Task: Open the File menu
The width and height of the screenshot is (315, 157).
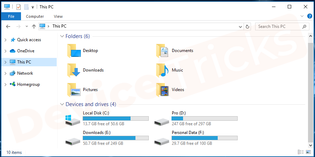Action: (x=11, y=16)
